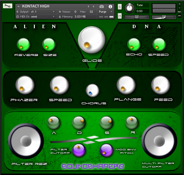Click the output level meter display

[164, 8]
